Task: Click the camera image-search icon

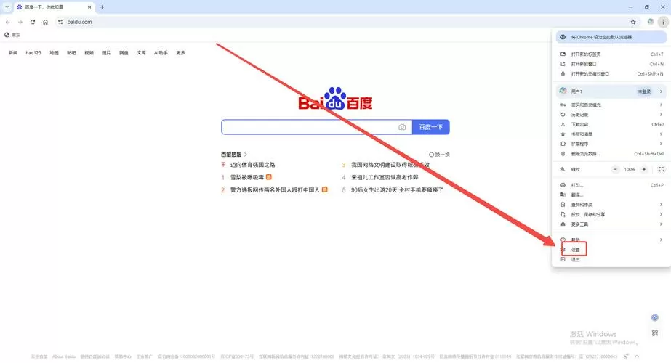Action: tap(402, 127)
